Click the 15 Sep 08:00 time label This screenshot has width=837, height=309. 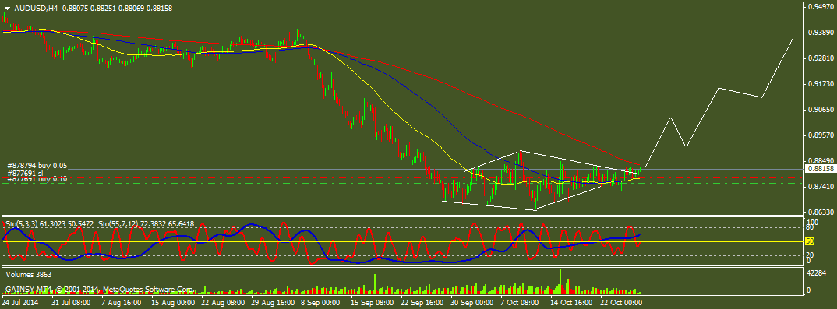pyautogui.click(x=371, y=302)
